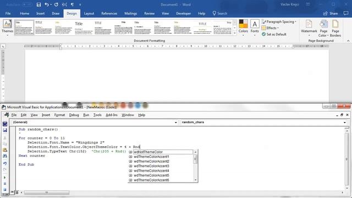Image resolution: width=352 pixels, height=198 pixels.
Task: Expand the Paragraph Spacing dropdown
Action: pyautogui.click(x=279, y=22)
